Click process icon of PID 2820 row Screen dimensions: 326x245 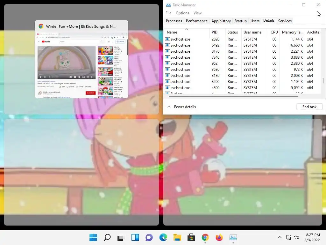pyautogui.click(x=167, y=39)
